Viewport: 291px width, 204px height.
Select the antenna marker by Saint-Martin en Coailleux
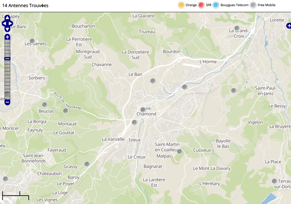point(179,152)
